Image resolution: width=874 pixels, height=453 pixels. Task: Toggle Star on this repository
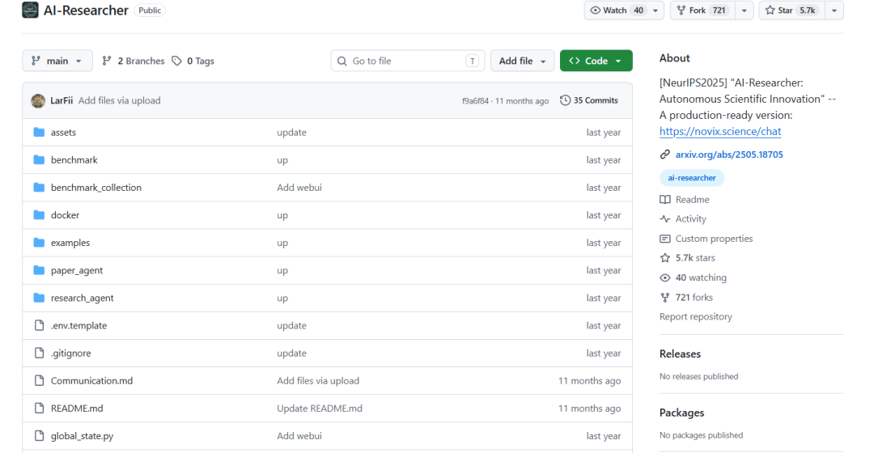pos(791,11)
